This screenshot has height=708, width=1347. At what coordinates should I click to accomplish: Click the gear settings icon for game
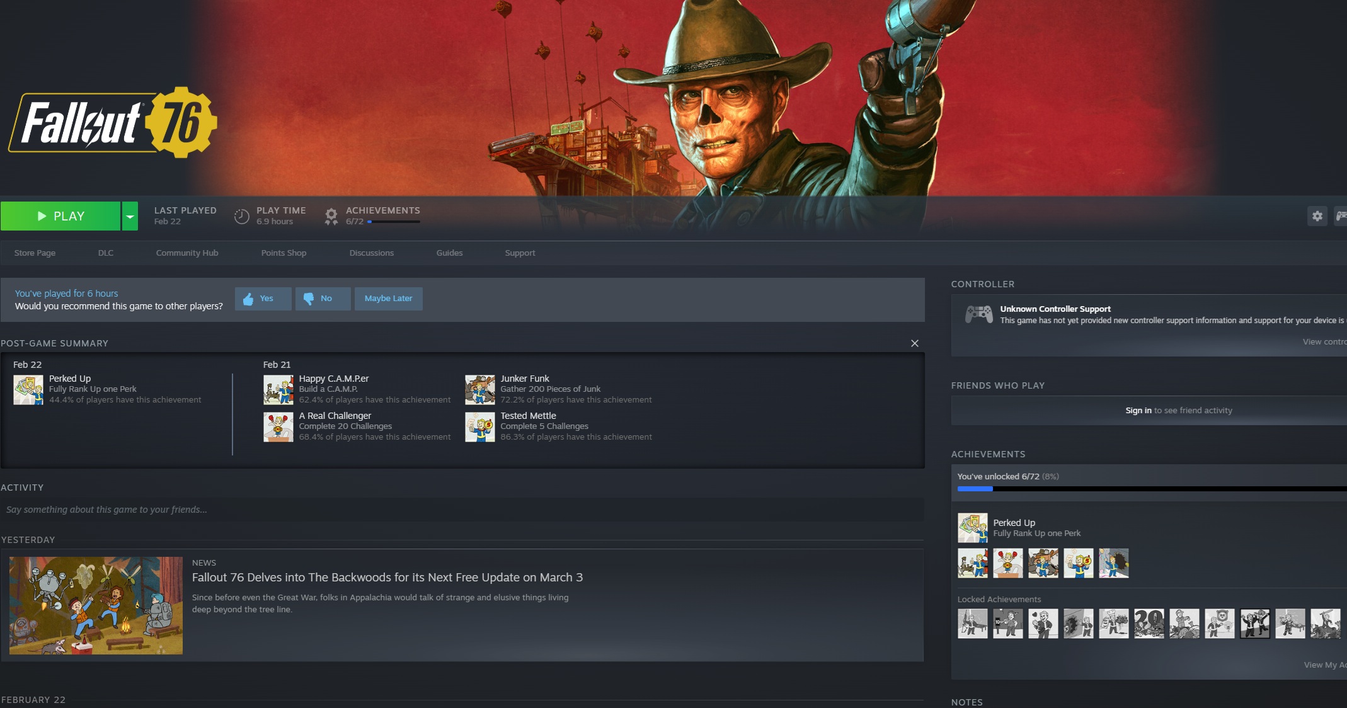[1317, 216]
